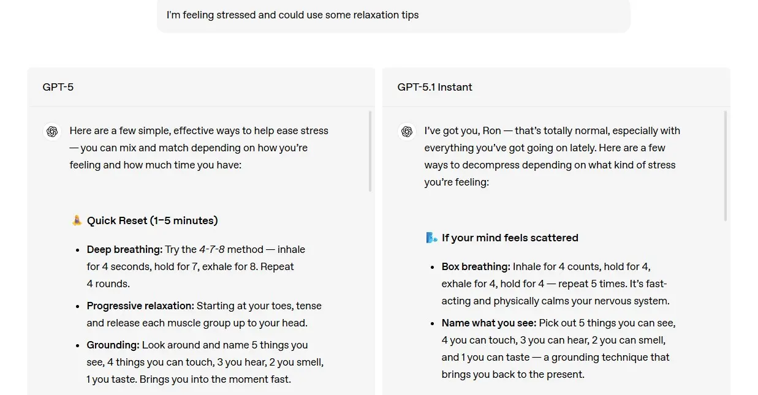Click the bold "Box breathing:" label
The width and height of the screenshot is (758, 395).
coord(476,266)
